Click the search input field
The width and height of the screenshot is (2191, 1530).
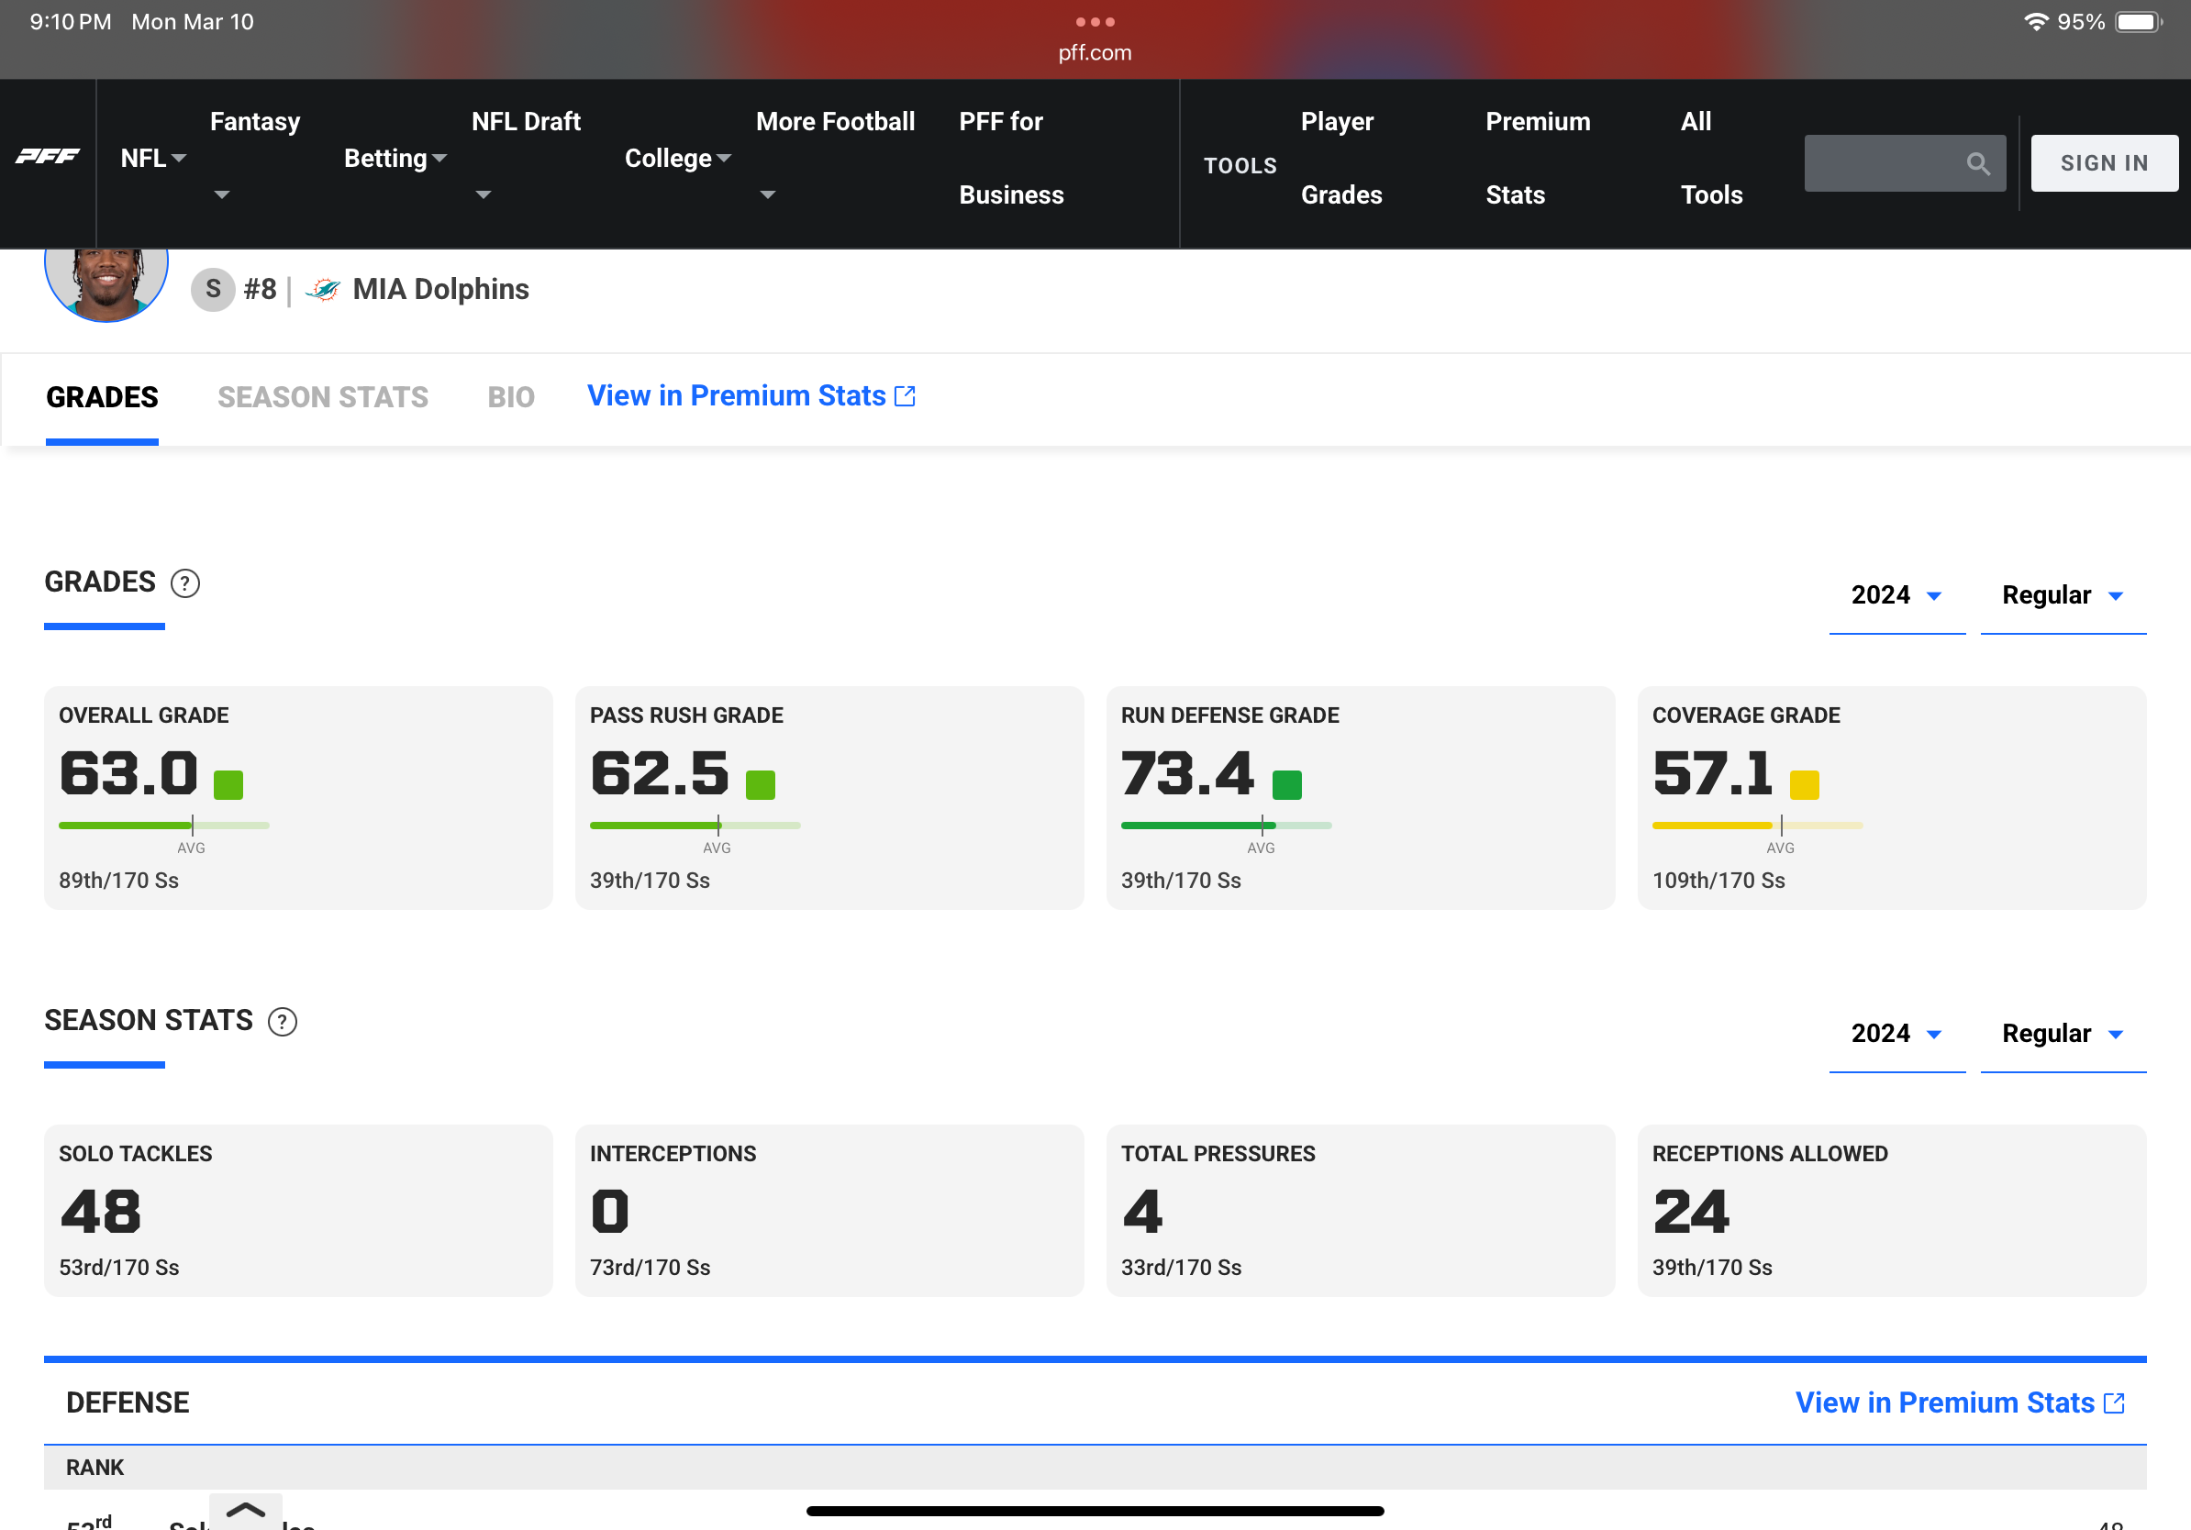pos(1905,163)
